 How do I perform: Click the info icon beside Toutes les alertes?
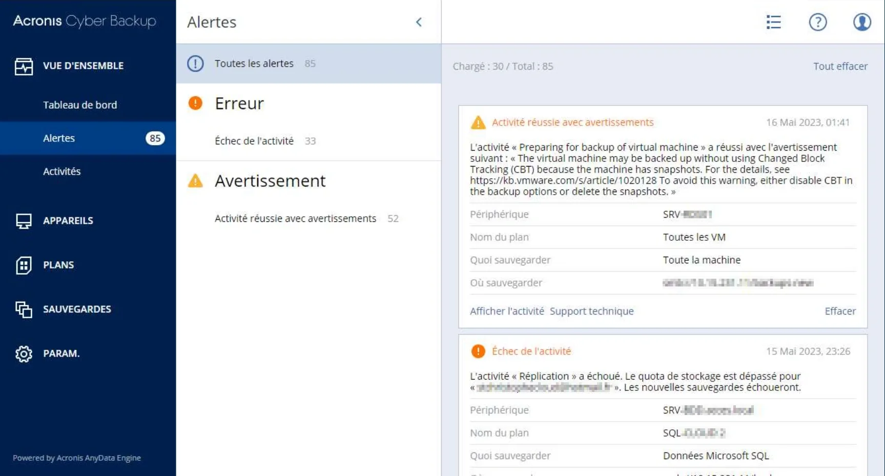click(x=195, y=64)
